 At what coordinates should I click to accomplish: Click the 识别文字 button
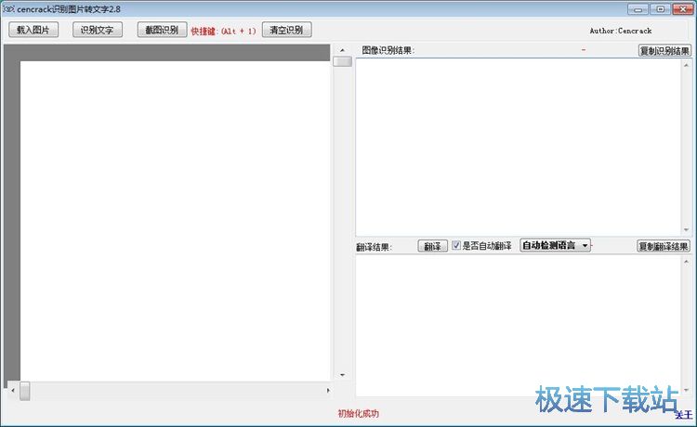[98, 30]
